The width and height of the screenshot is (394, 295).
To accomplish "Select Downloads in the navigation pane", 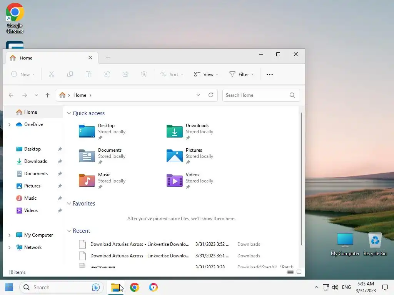I will [x=33, y=161].
